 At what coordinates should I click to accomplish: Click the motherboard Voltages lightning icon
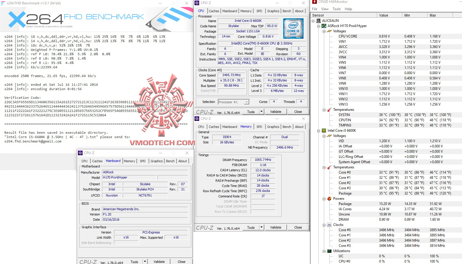click(329, 31)
